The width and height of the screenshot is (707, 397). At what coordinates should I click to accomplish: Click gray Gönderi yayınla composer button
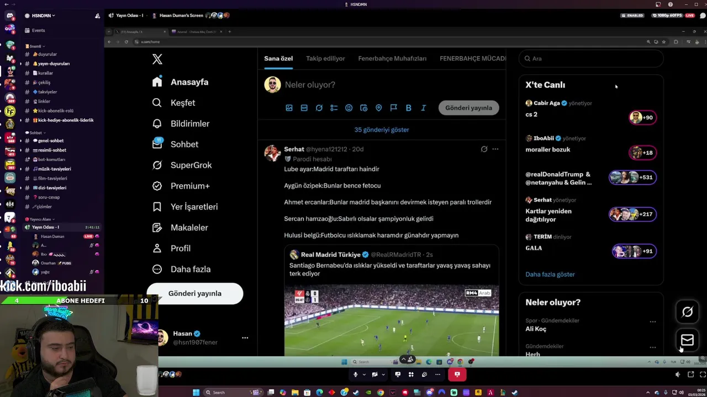468,108
